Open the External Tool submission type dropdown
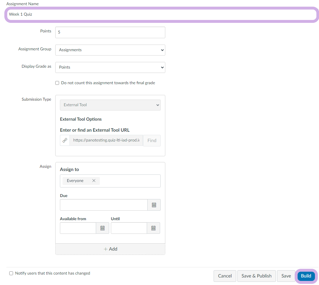Image resolution: width=319 pixels, height=285 pixels. point(110,105)
